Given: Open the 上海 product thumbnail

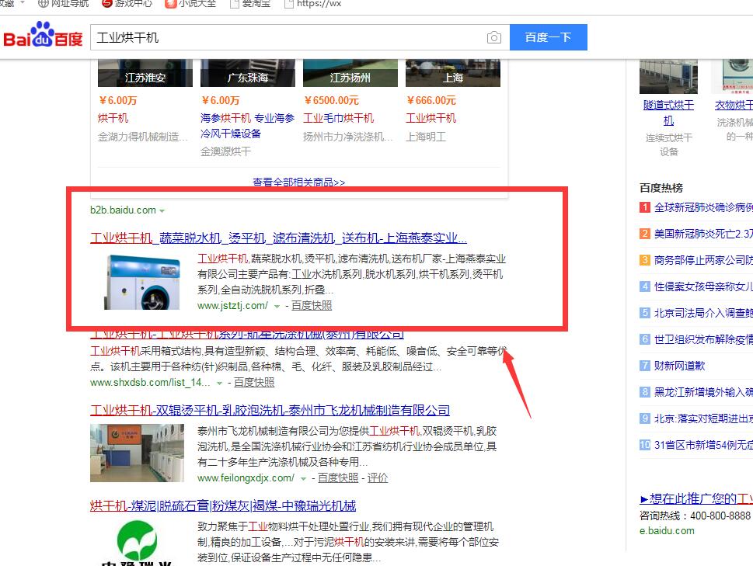Looking at the screenshot, I should 453,73.
